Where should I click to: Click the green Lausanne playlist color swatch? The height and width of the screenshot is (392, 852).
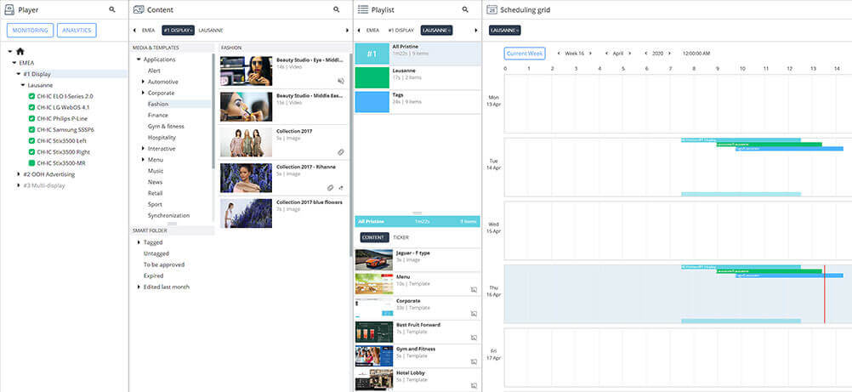point(371,78)
